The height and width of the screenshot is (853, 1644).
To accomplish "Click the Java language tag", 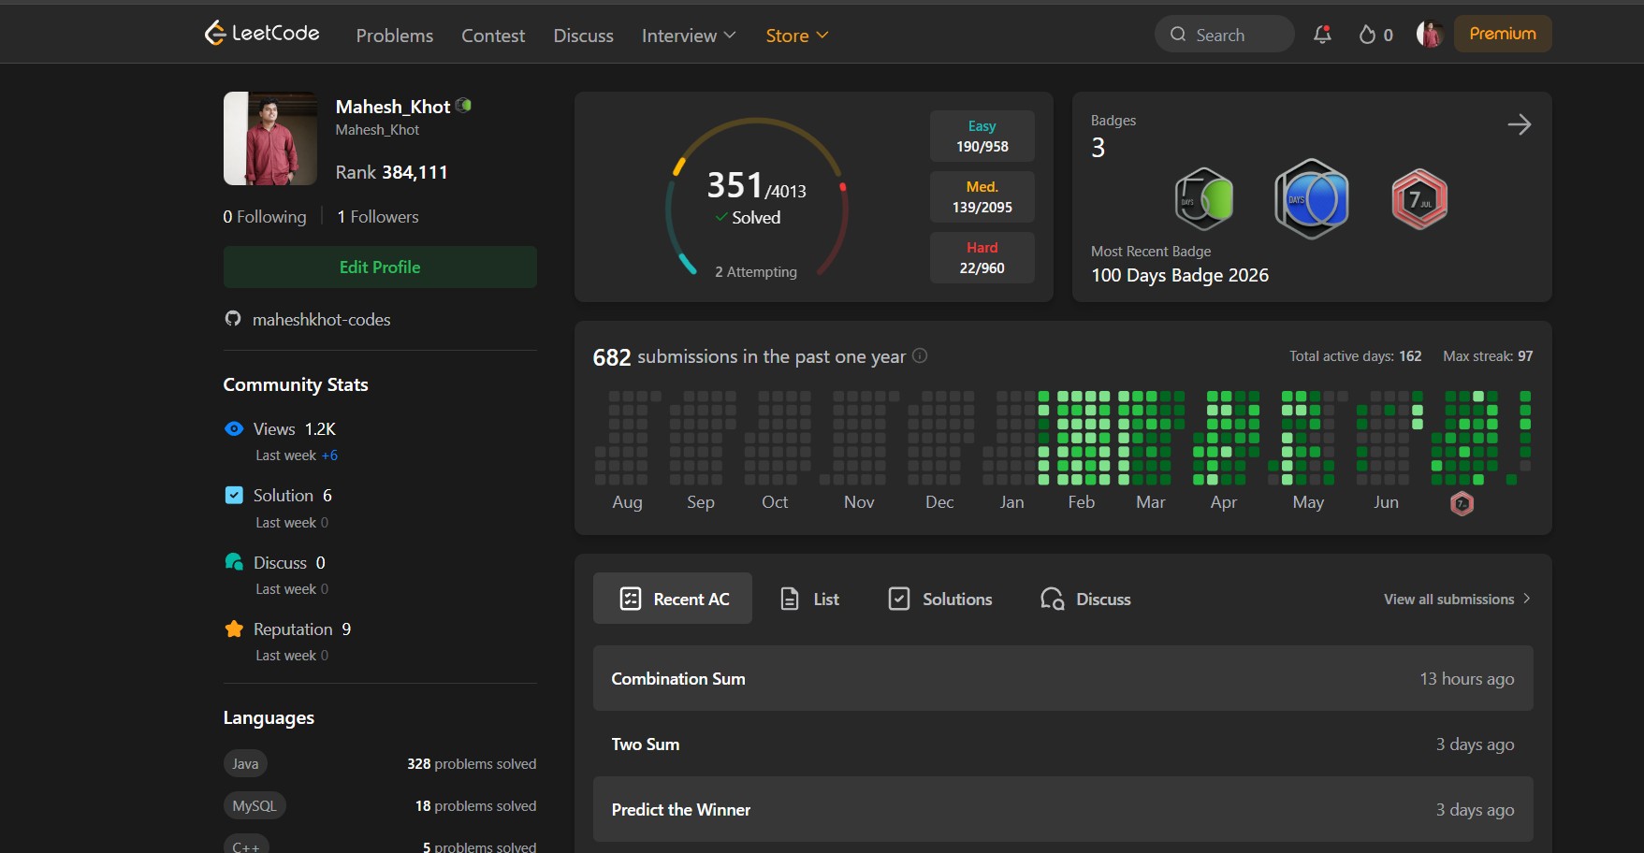I will pyautogui.click(x=245, y=763).
